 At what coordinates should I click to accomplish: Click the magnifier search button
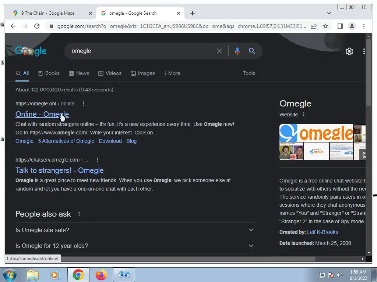coord(252,51)
